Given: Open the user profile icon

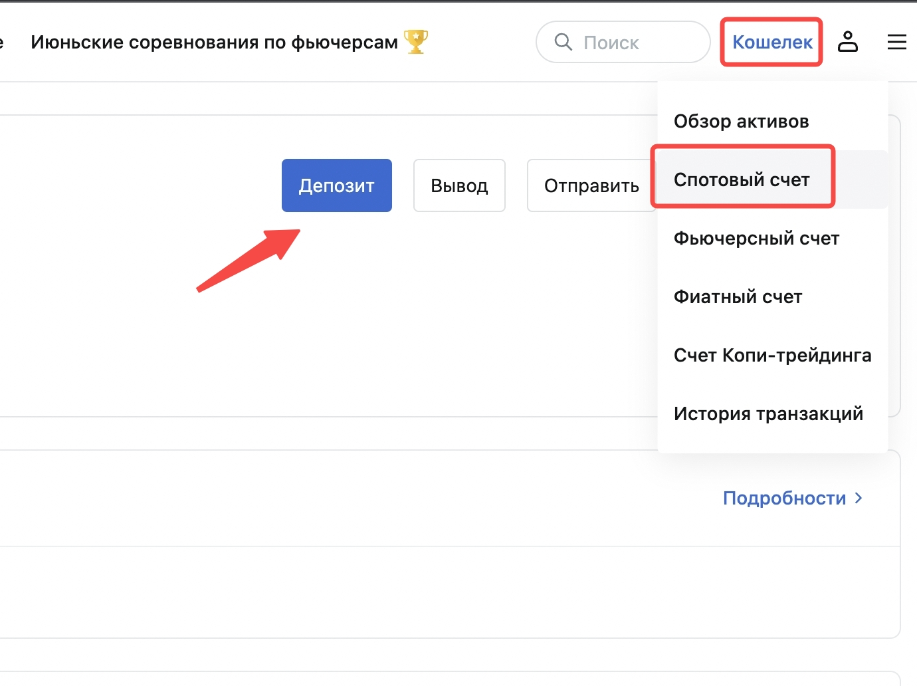Looking at the screenshot, I should 847,42.
